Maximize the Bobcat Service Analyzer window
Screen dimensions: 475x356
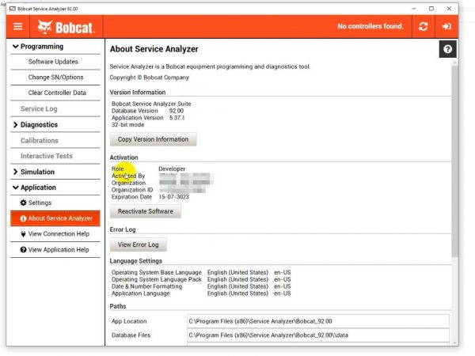431,9
